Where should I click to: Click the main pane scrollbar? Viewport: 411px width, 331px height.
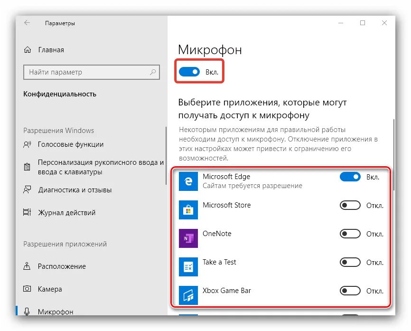[x=393, y=155]
